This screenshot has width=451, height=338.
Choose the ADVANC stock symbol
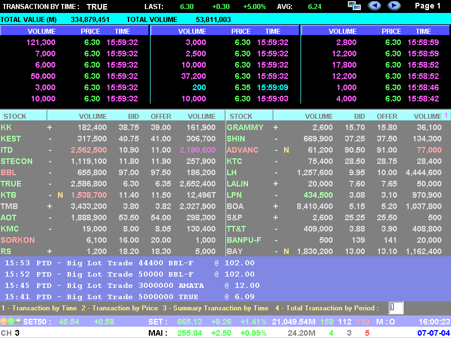pos(242,150)
